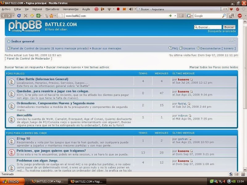The width and height of the screenshot is (247, 185).
Task: Click Ver temas activos
Action: coord(97,67)
